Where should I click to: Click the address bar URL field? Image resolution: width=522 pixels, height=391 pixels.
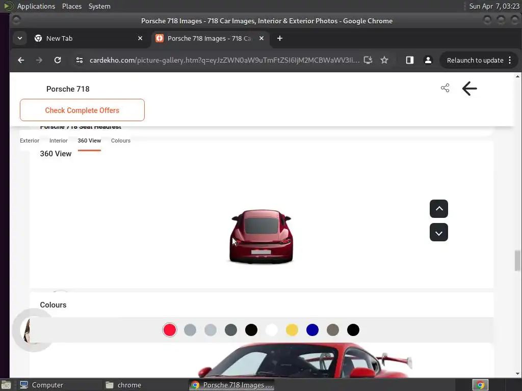pyautogui.click(x=224, y=60)
